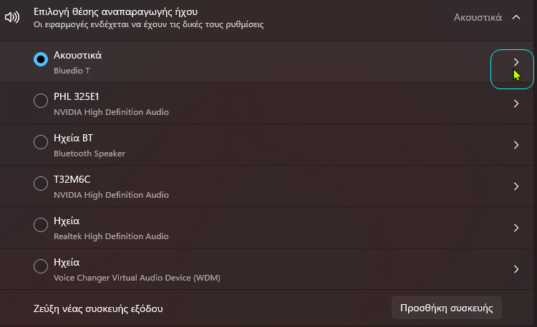This screenshot has height=327, width=537.
Task: Open Voice Changer Virtual Audio properties chevron
Action: pos(516,269)
